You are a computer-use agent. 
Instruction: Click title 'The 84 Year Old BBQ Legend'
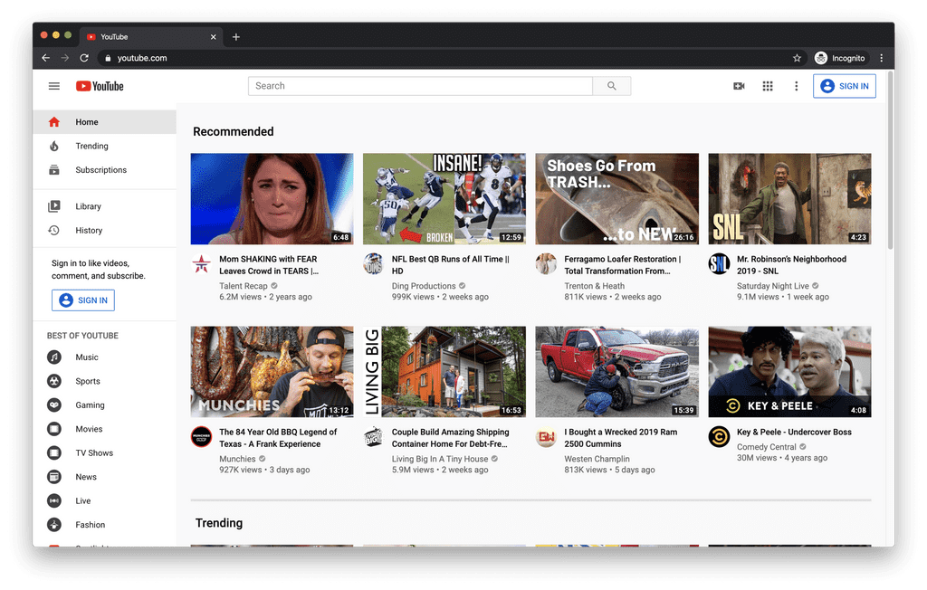(x=278, y=438)
